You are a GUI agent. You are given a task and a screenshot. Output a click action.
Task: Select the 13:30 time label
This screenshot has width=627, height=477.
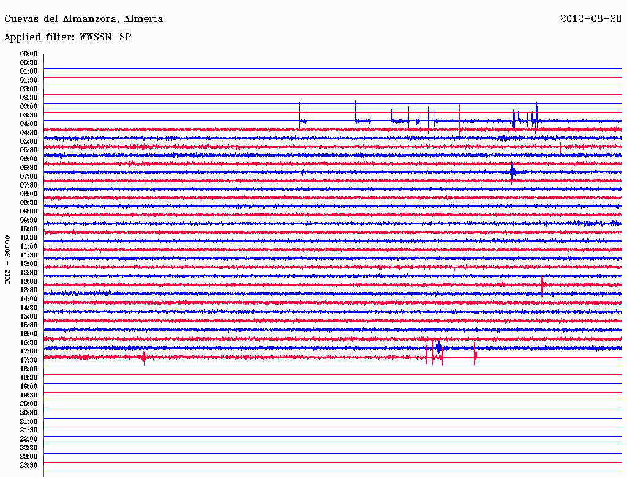[29, 290]
